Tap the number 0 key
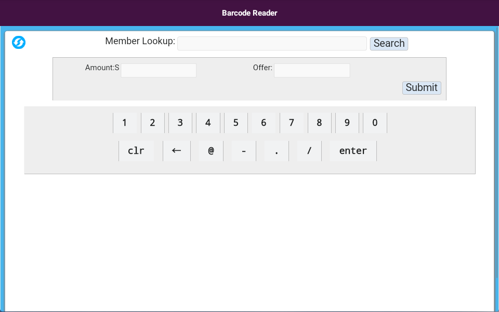Image resolution: width=499 pixels, height=312 pixels. tap(375, 123)
